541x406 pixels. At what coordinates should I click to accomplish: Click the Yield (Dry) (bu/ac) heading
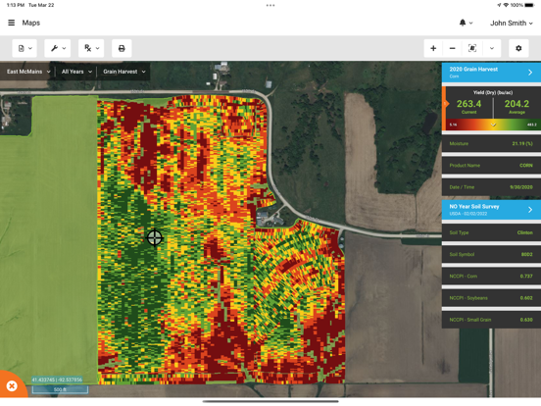493,92
